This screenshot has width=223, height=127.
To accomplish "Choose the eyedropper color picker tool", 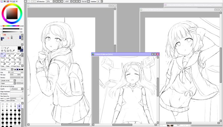I will point(13,51).
